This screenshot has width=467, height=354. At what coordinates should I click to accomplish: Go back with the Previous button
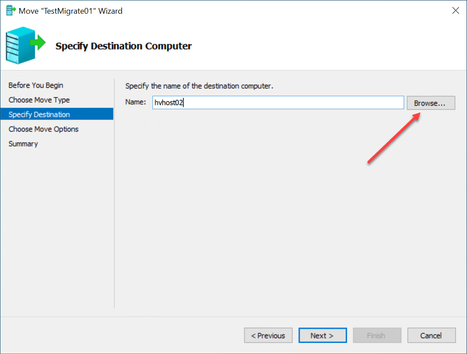tap(268, 335)
